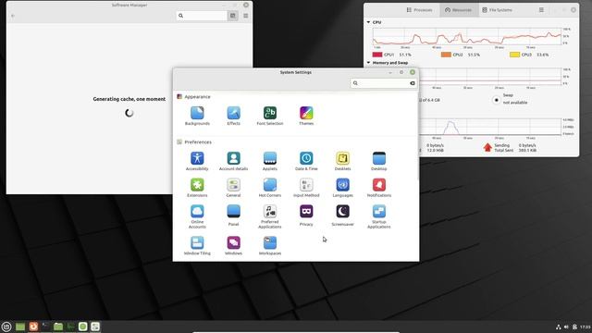592x333 pixels.
Task: Click the System Settings search field
Action: pyautogui.click(x=384, y=83)
